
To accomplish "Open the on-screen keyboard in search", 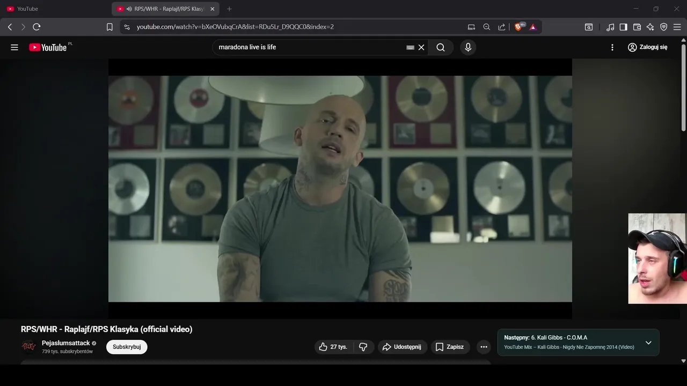I will (410, 47).
